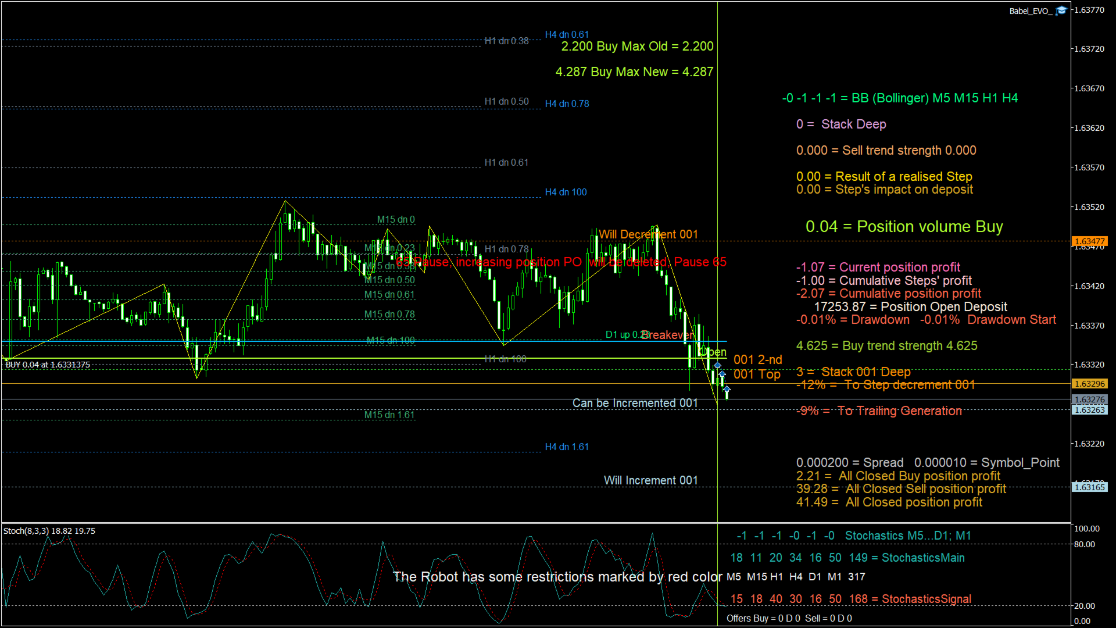
Task: Select the M15 dn 1.61 level label
Action: (389, 415)
